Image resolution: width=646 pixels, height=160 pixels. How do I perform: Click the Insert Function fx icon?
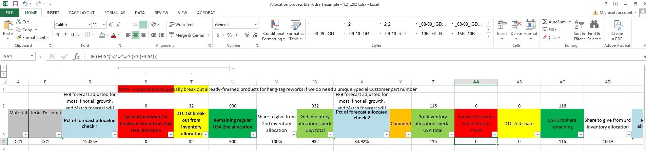click(76, 57)
